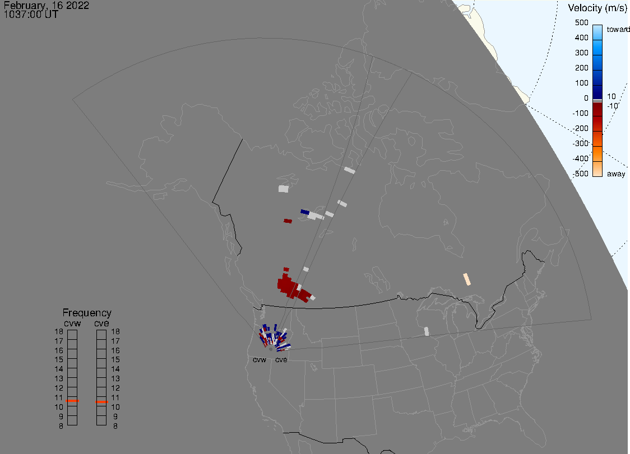The height and width of the screenshot is (454, 630).
Task: Click the cvw radar label on the map
Action: click(x=259, y=359)
